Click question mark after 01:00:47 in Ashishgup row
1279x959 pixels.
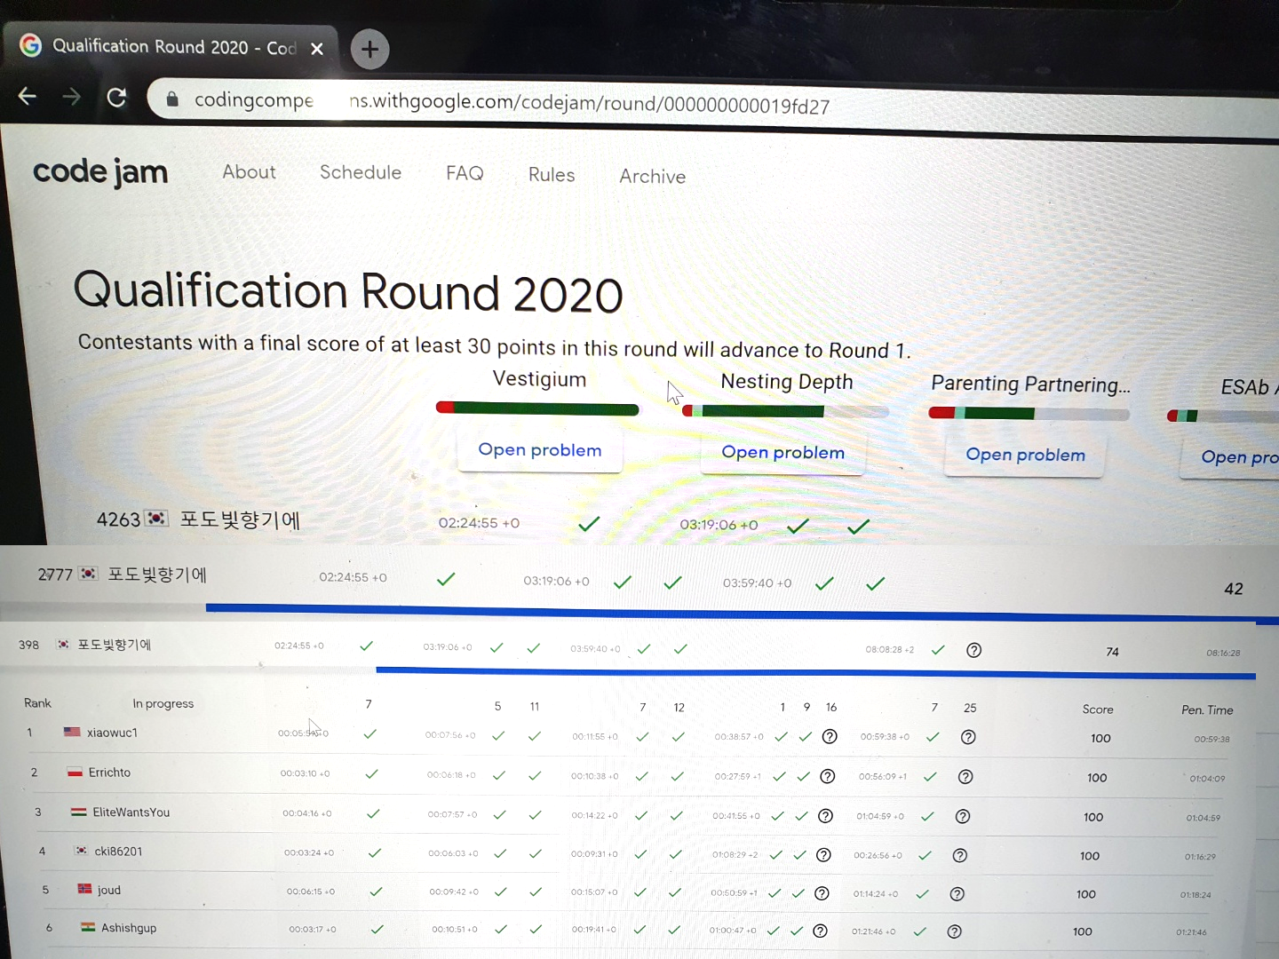[x=820, y=931]
